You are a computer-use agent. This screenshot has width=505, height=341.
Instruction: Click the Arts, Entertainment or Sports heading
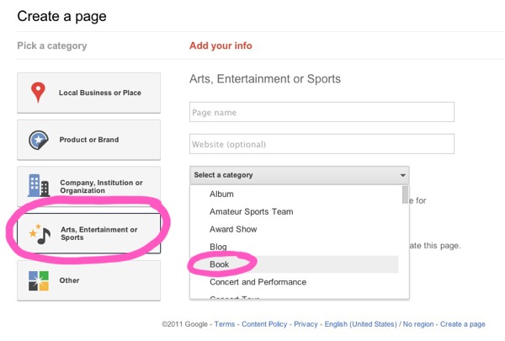(265, 79)
